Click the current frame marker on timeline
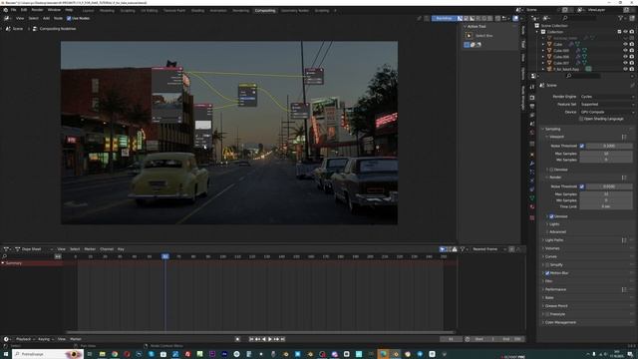This screenshot has height=359, width=638. tap(165, 256)
